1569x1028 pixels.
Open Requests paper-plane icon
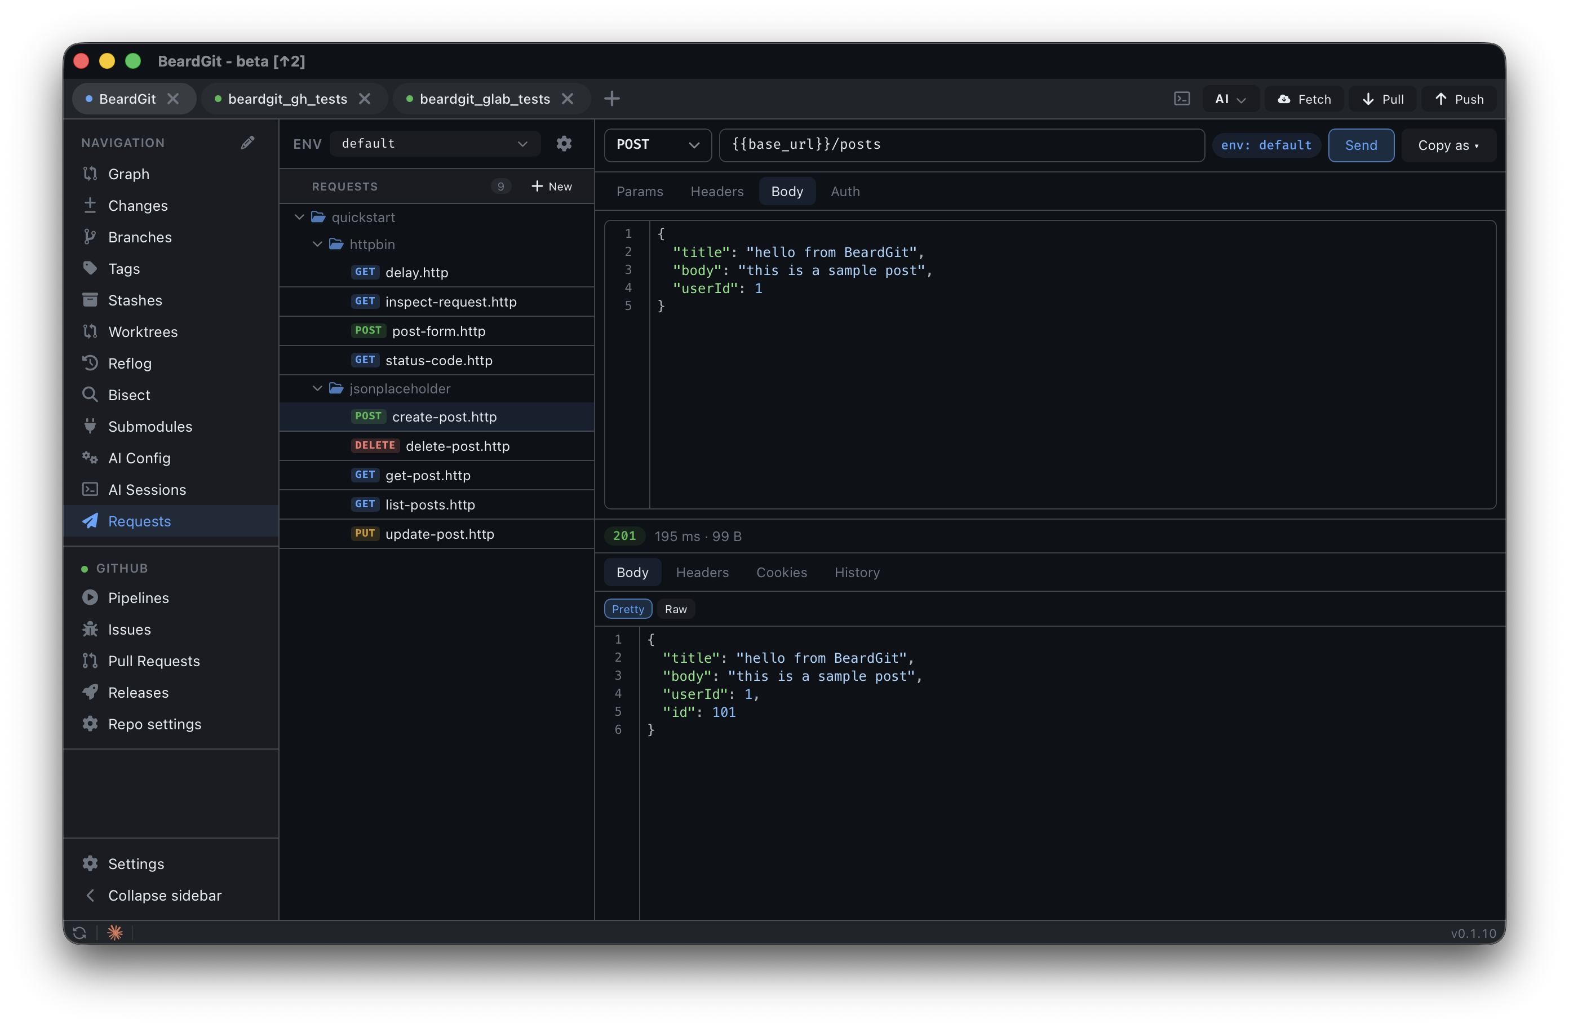(90, 521)
